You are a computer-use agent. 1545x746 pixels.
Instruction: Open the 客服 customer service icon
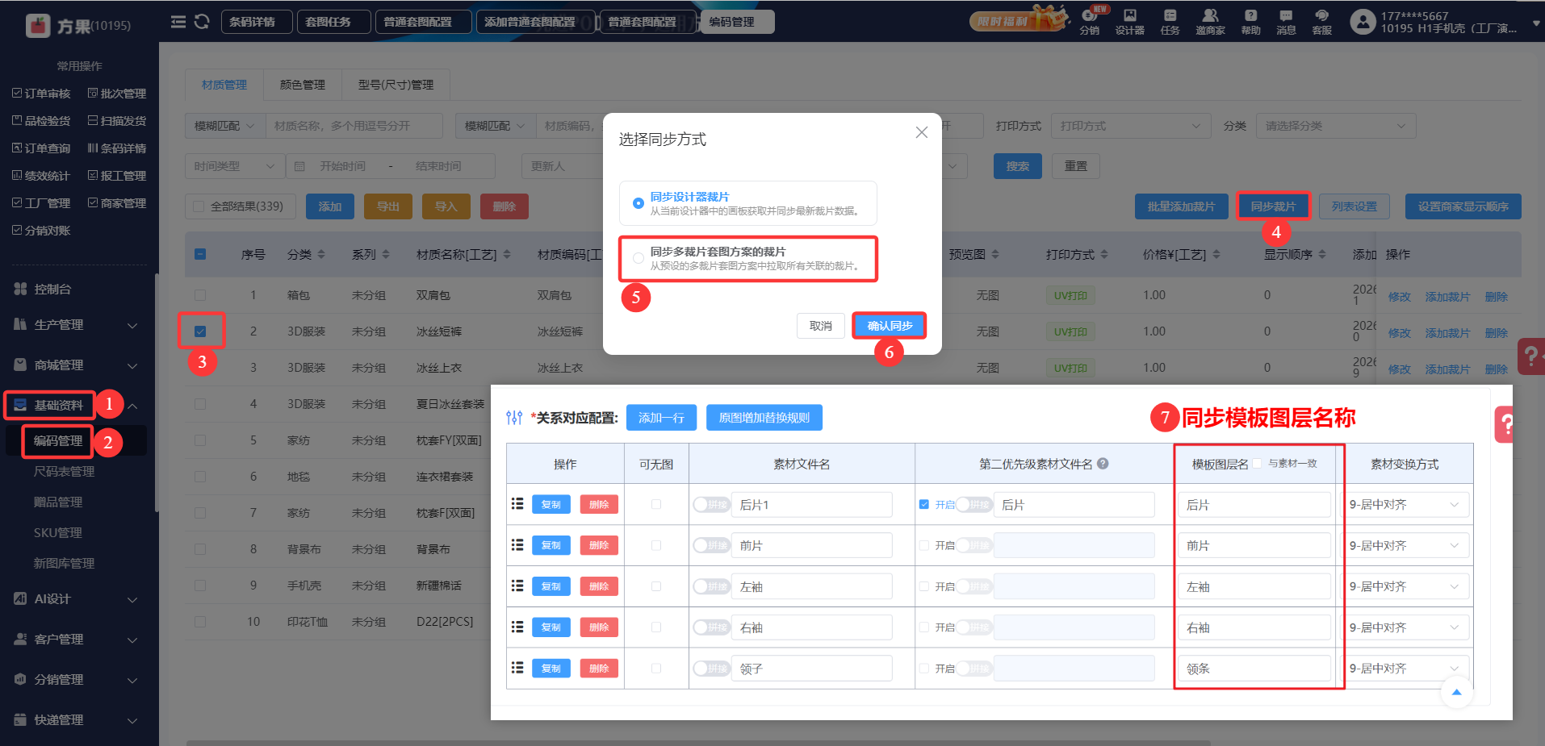(1321, 22)
